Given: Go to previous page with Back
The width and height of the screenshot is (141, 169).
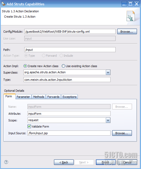Looking at the screenshot, I should 64,162.
